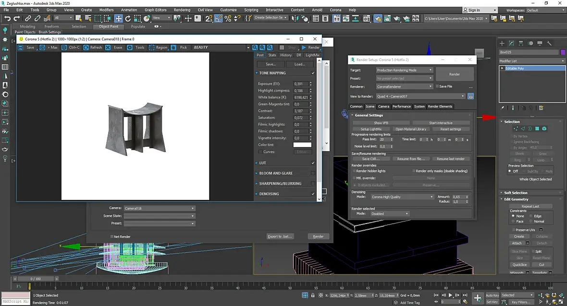567x306 pixels.
Task: Click the Undo arrow icon
Action: 7,19
